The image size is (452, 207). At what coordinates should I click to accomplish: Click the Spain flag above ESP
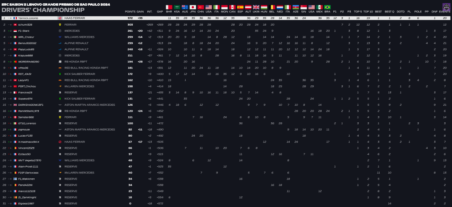[x=240, y=7]
